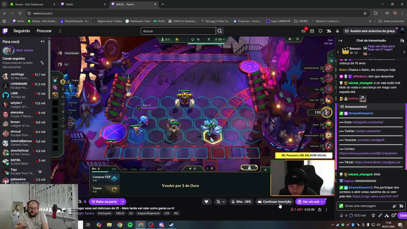Open Windows notification center icon
Image resolution: width=407 pixels, height=229 pixels.
coord(400,225)
